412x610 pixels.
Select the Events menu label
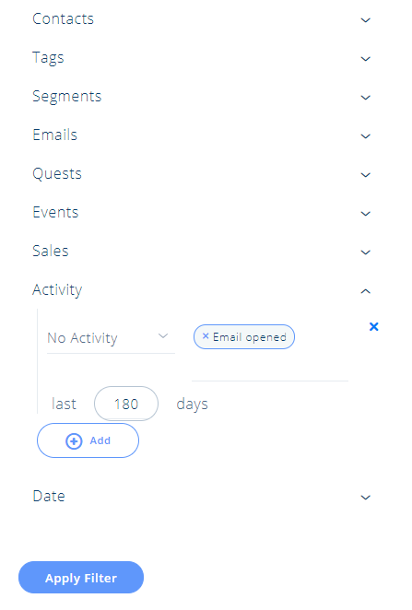coord(55,213)
